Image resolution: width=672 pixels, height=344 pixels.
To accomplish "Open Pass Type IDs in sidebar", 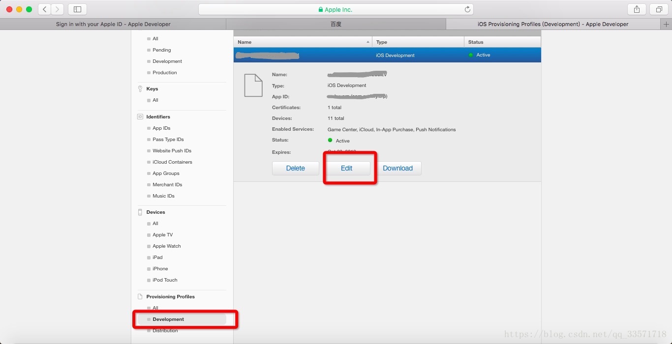I will 168,140.
